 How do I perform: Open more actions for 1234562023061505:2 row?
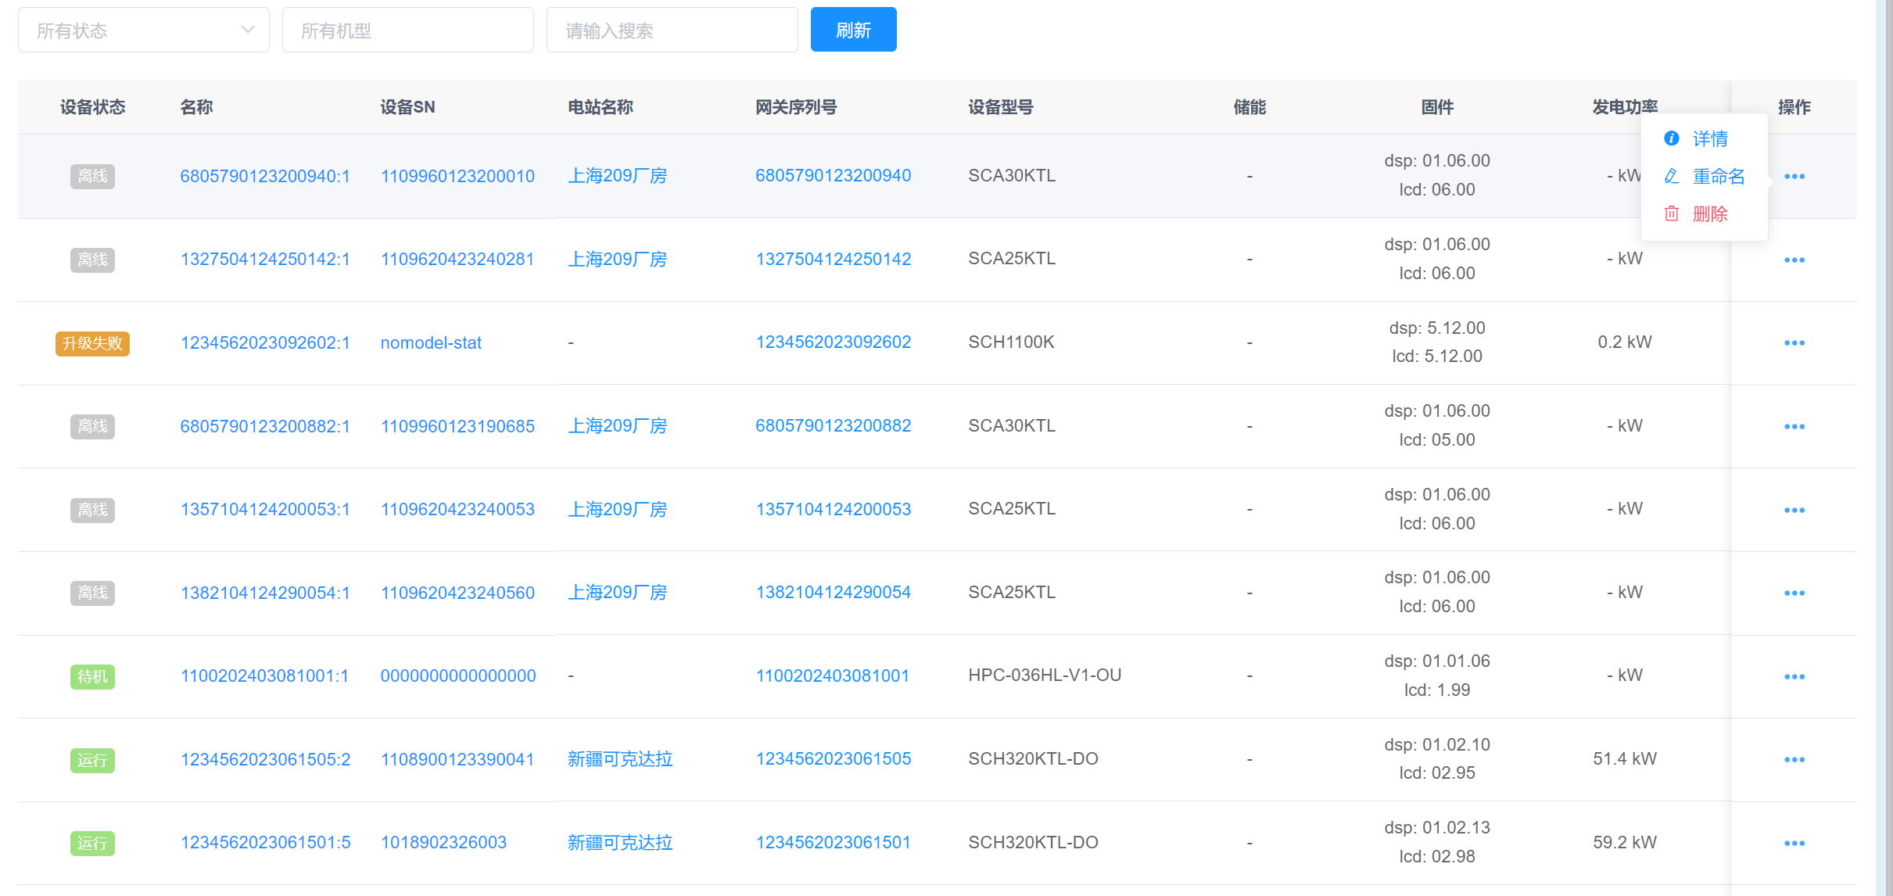(1794, 760)
